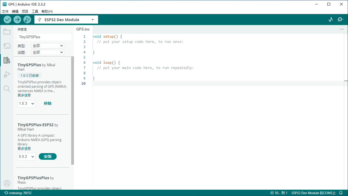Viewport: 348px width, 196px height.
Task: Start debugging with the debug button
Action: (27, 20)
